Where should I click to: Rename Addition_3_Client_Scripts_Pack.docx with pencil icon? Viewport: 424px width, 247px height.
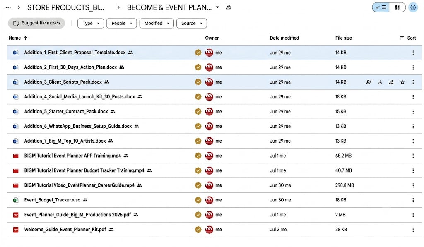[391, 82]
